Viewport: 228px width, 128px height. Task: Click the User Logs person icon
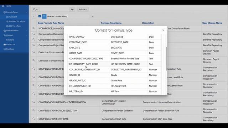(5, 49)
